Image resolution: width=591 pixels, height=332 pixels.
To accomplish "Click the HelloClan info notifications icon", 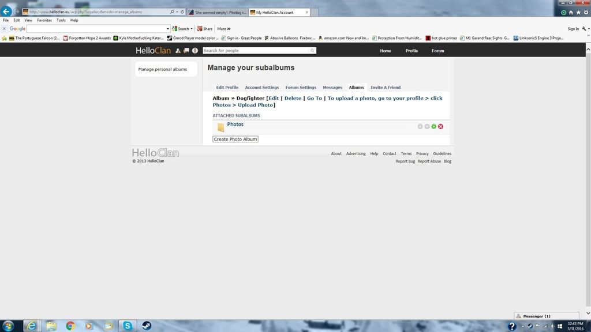I will (x=195, y=51).
